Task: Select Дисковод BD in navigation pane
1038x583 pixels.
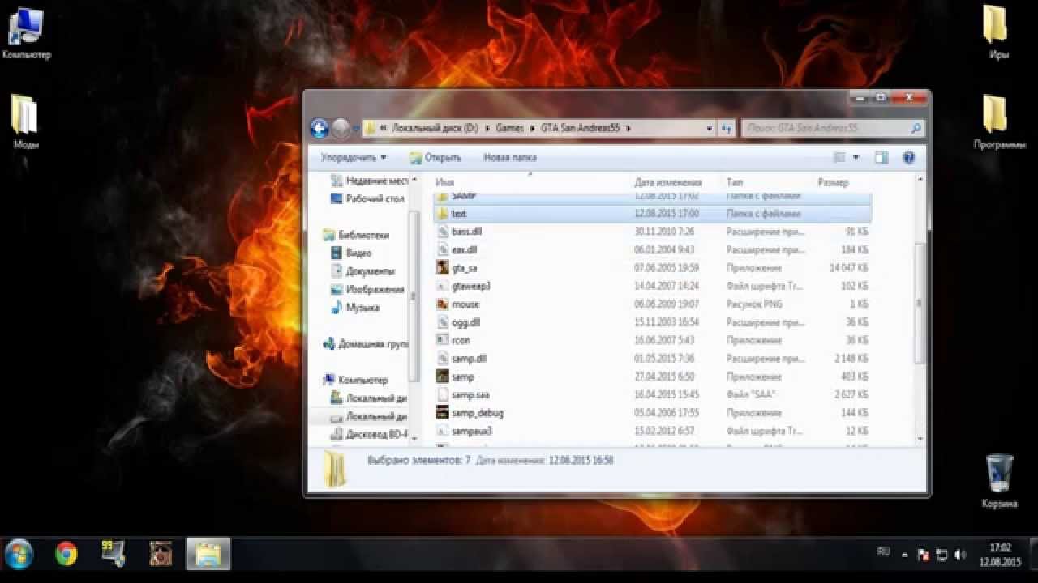Action: (370, 434)
